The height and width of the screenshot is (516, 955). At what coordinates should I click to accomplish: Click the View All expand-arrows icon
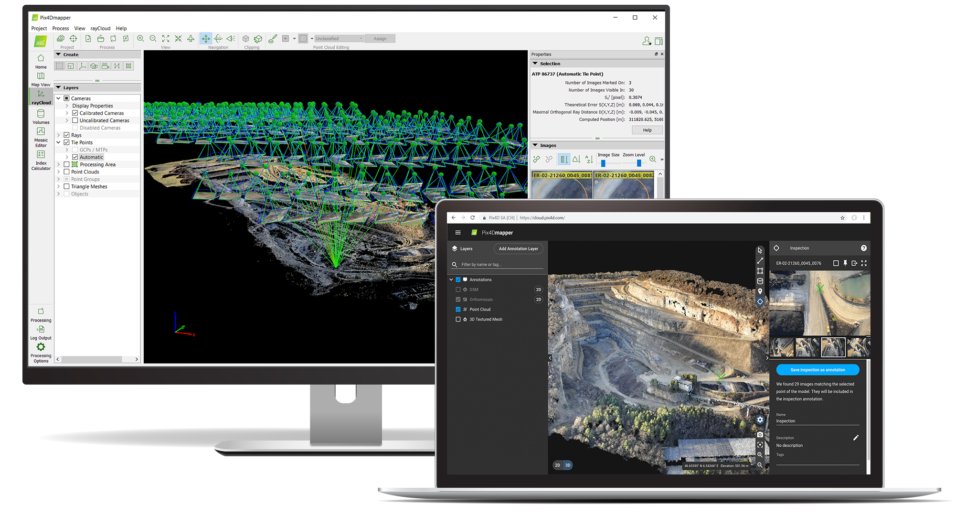tap(165, 38)
